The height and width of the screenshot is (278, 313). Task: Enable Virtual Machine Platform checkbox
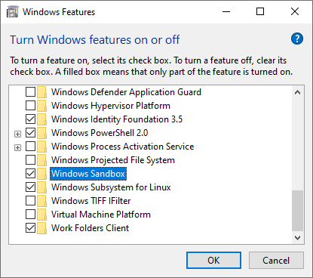pos(30,215)
